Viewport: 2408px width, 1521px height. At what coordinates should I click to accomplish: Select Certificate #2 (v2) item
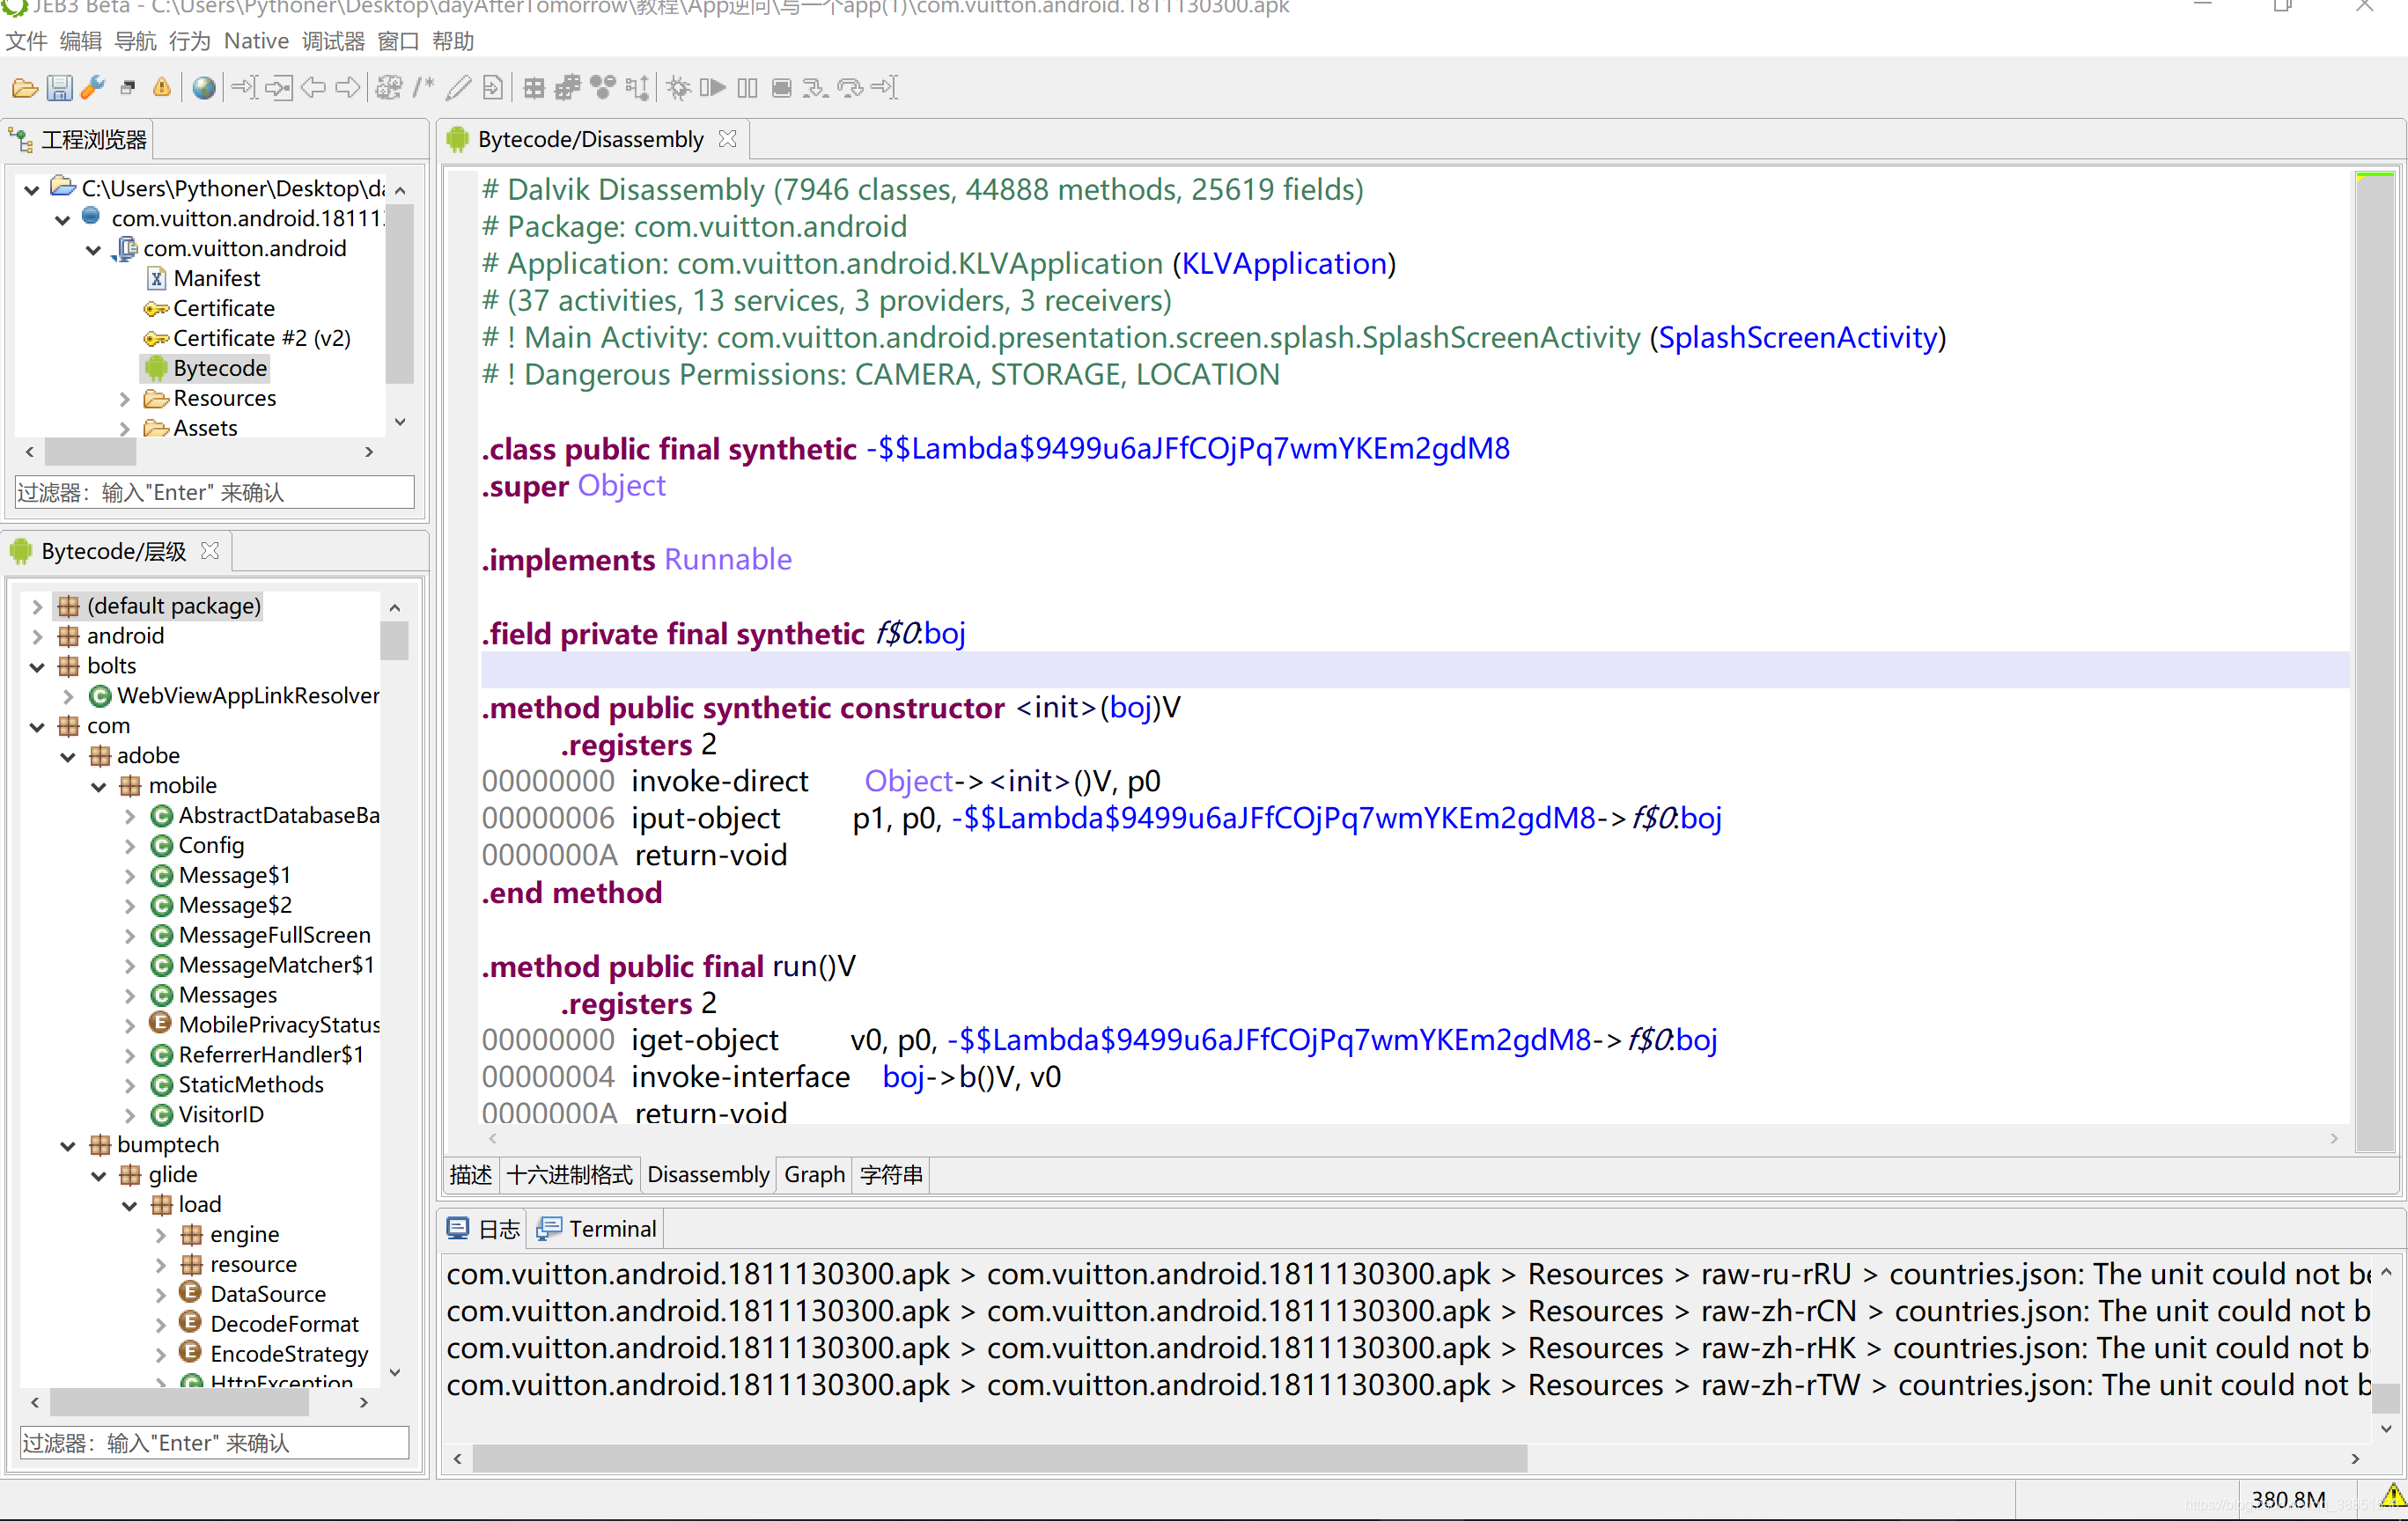pos(261,339)
